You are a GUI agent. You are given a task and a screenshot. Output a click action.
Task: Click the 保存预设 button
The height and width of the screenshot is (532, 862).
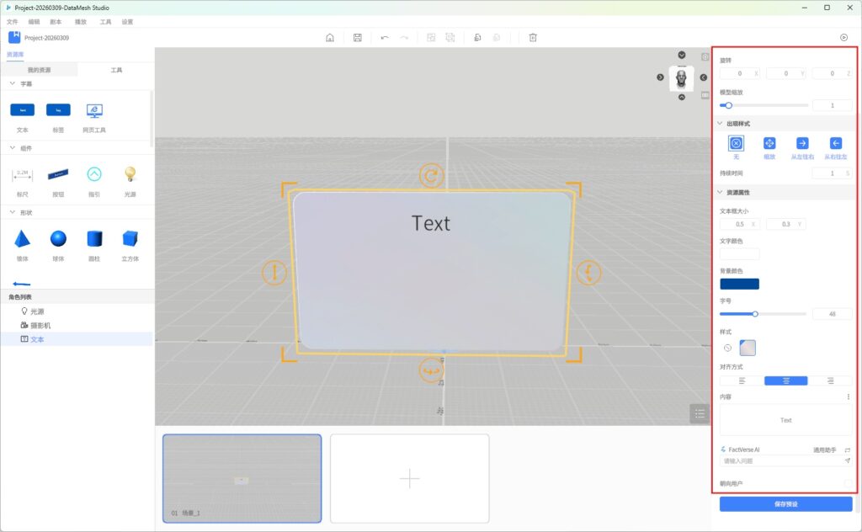coord(785,504)
